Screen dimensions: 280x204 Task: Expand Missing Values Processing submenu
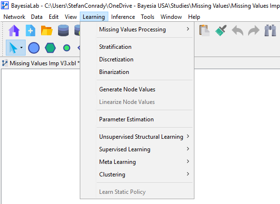137,29
